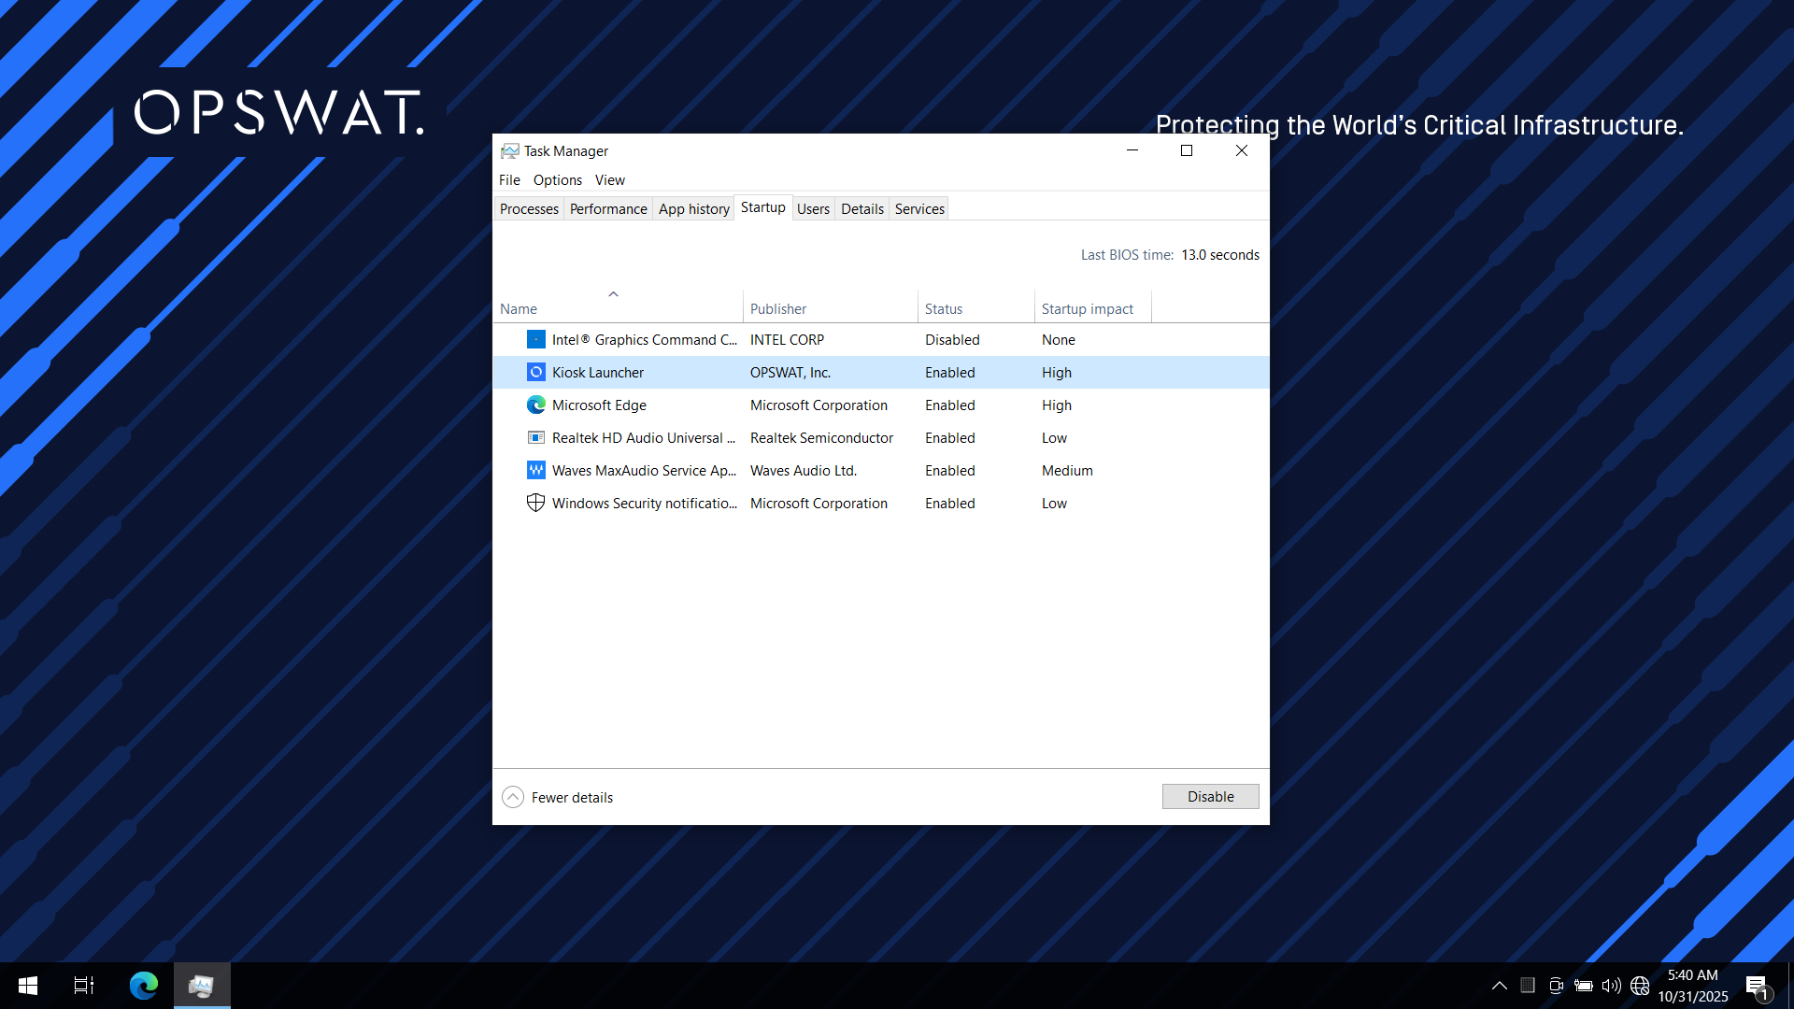Maximize the Task Manager window
The image size is (1794, 1009).
[x=1187, y=150]
